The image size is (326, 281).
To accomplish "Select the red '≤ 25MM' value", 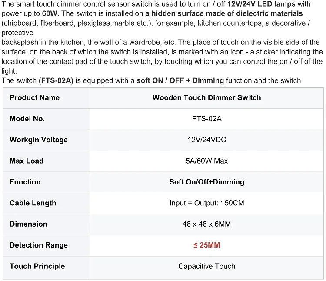I will (x=206, y=245).
